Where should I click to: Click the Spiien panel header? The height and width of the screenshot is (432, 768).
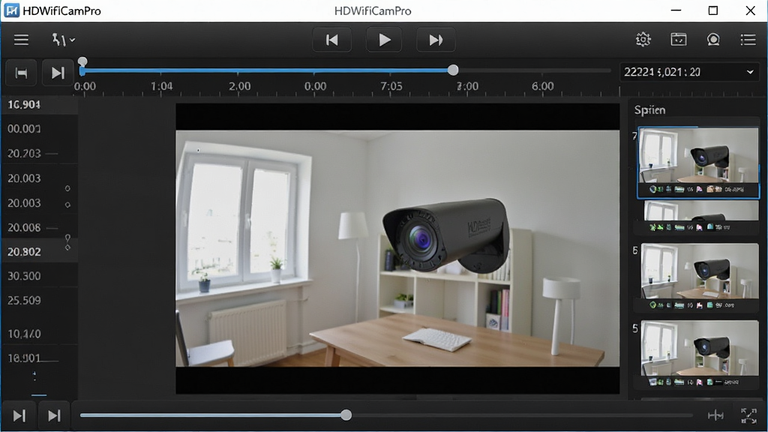[x=650, y=109]
